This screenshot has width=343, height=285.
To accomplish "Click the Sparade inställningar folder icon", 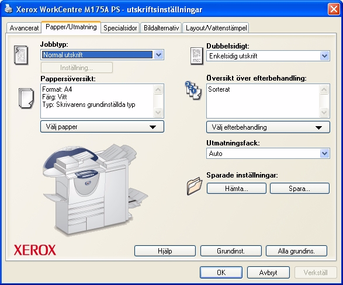I will 194,186.
